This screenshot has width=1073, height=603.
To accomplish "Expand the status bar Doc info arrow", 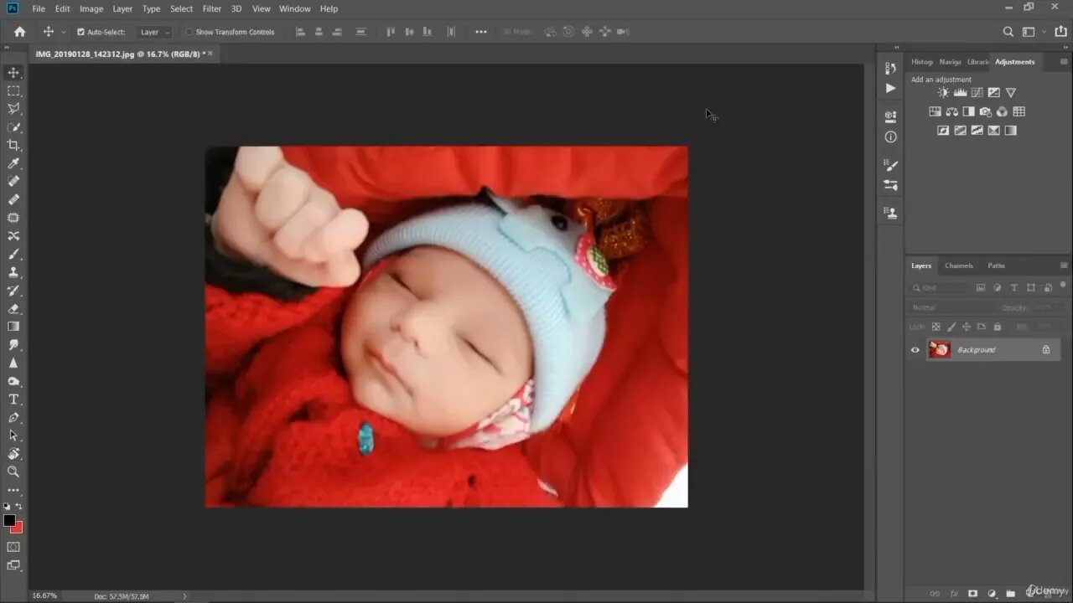I will [184, 596].
